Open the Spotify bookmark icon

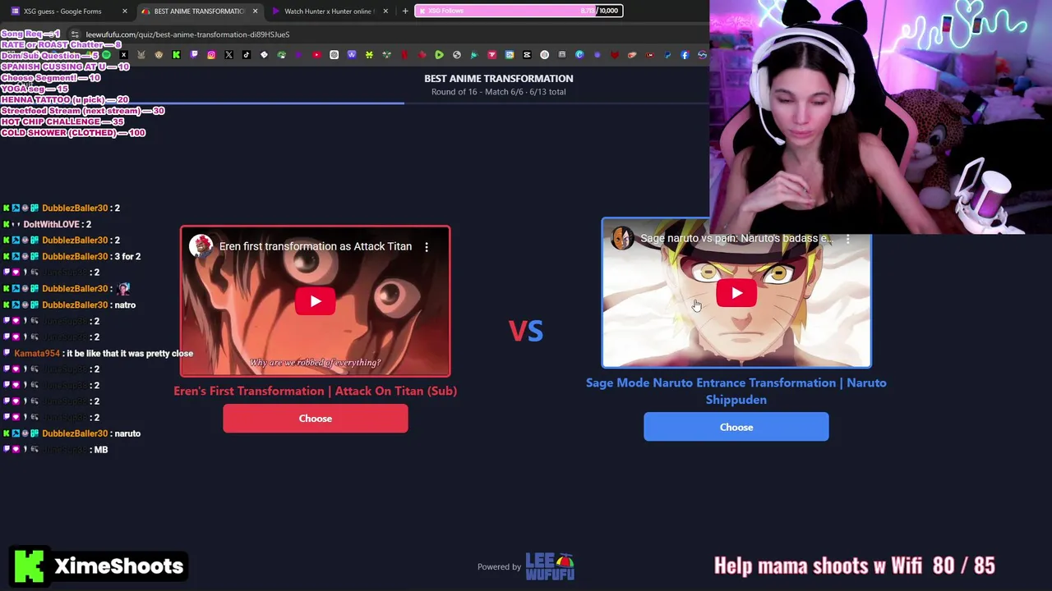(106, 55)
